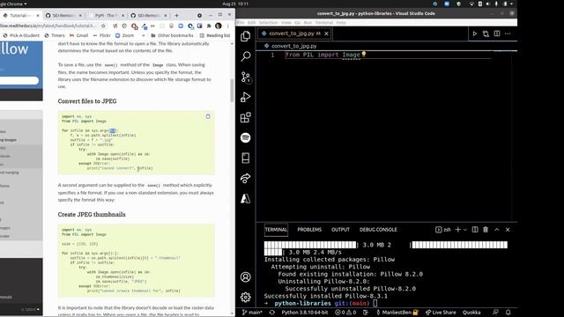Open new Chrome tab with plus button
The height and width of the screenshot is (317, 564).
(x=176, y=16)
